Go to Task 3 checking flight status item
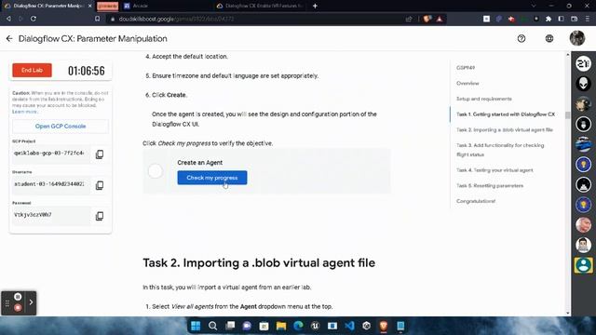Viewport: 596px width, 335px height. tap(500, 150)
